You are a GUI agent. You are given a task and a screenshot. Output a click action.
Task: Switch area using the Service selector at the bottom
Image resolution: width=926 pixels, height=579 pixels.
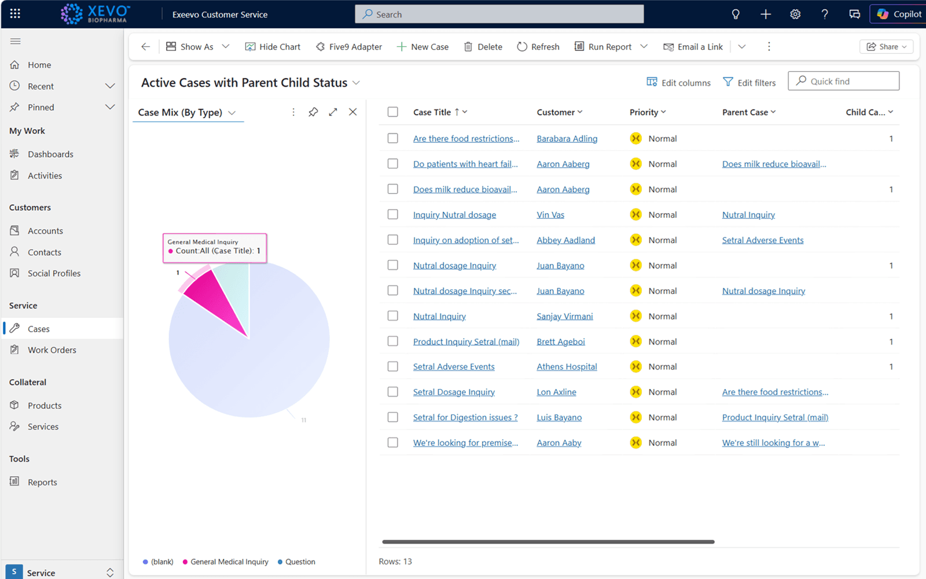[62, 572]
